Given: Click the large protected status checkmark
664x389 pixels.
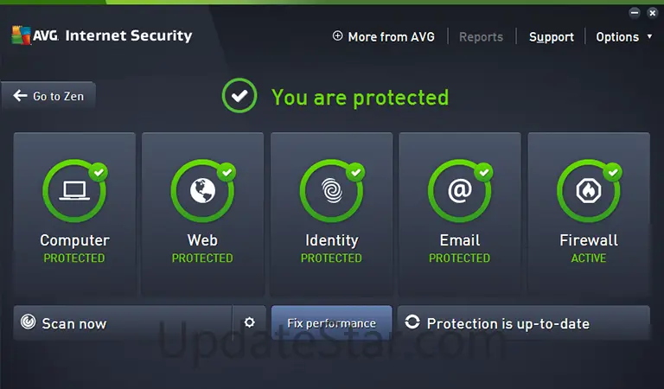Looking at the screenshot, I should point(239,96).
